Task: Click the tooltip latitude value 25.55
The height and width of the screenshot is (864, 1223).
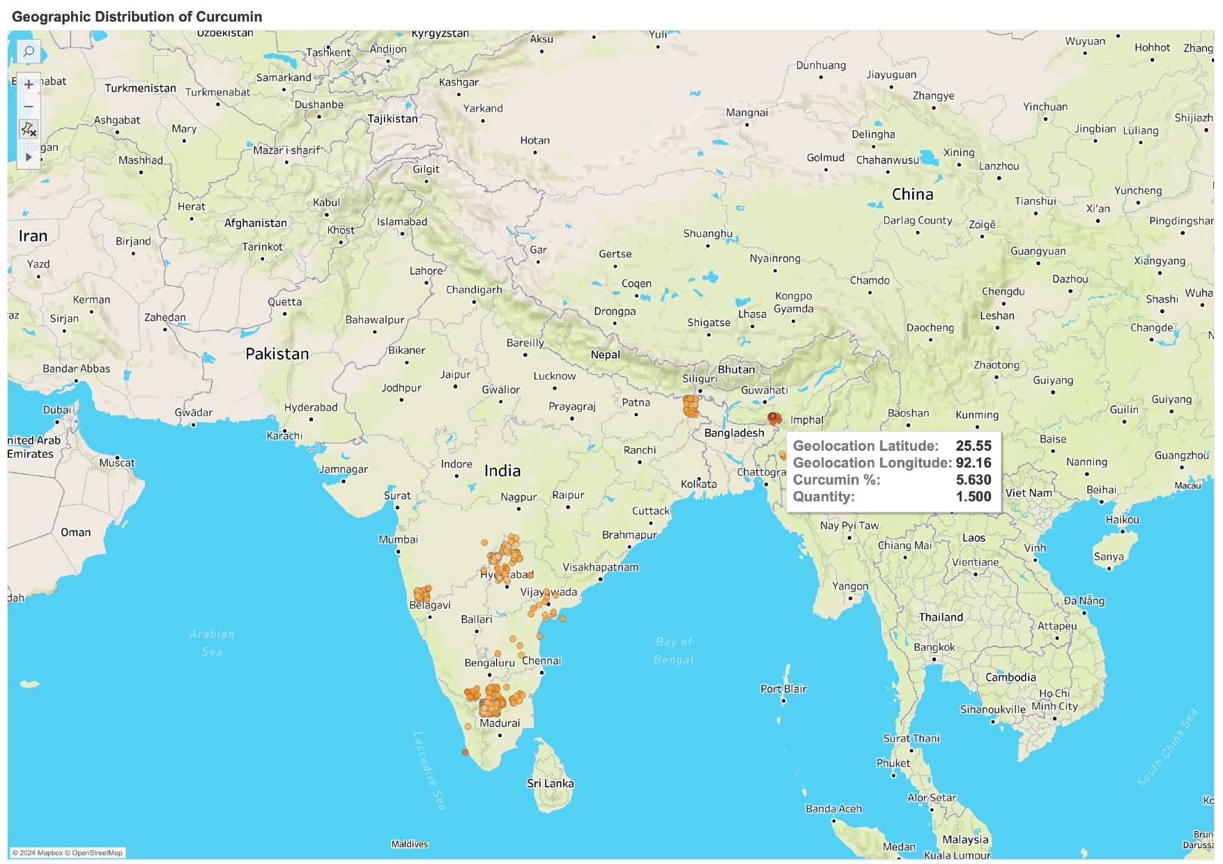Action: [974, 446]
